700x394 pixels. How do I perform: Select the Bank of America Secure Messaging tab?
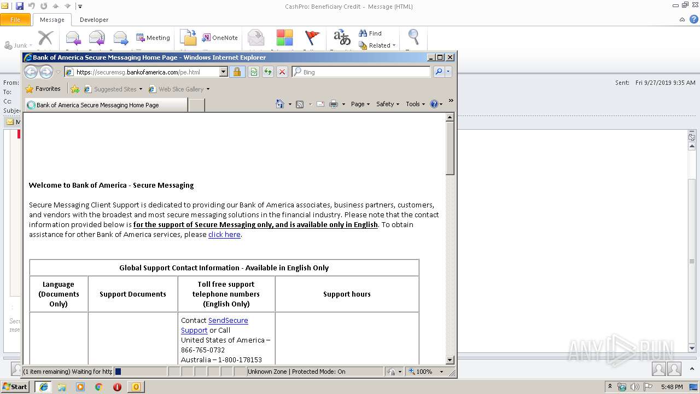tap(106, 105)
